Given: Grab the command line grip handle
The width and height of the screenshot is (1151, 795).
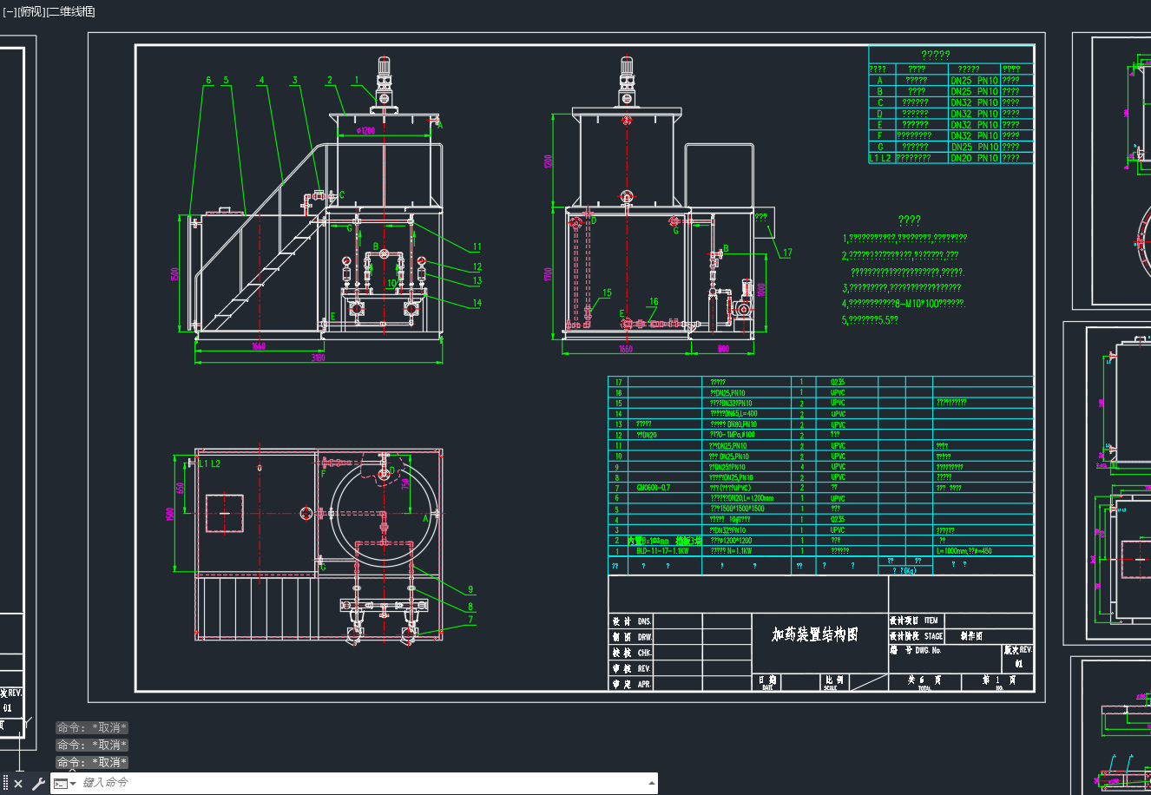Looking at the screenshot, I should click(x=5, y=784).
